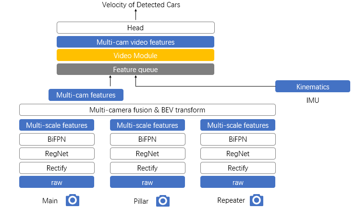Image resolution: width=356 pixels, height=209 pixels.
Task: Select the yellow Video Module block
Action: coord(135,55)
